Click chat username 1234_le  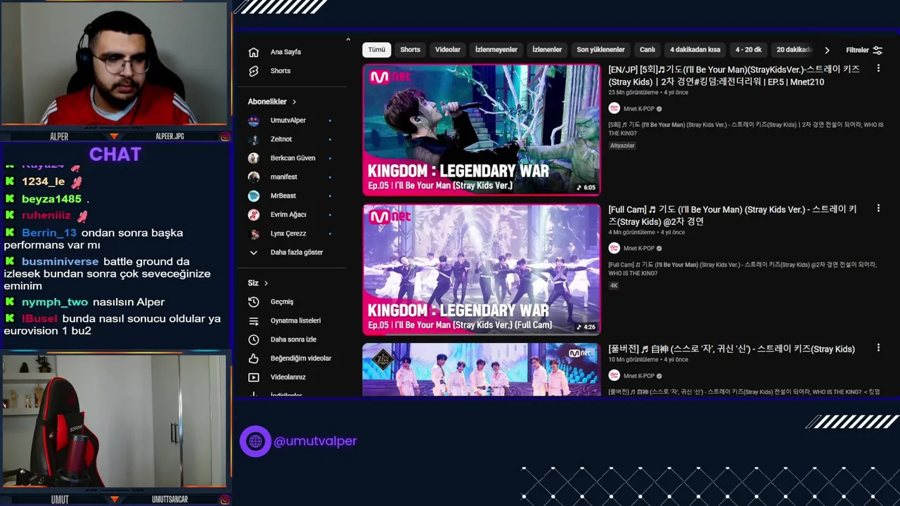[x=43, y=181]
